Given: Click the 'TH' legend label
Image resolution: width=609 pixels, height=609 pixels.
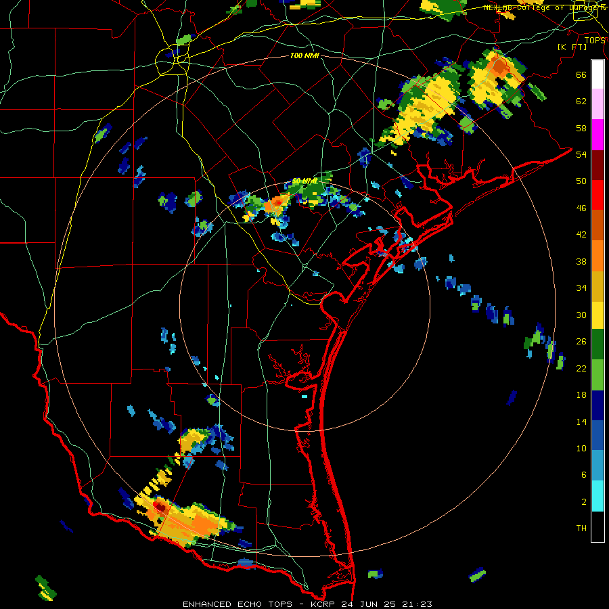Looking at the screenshot, I should [581, 528].
